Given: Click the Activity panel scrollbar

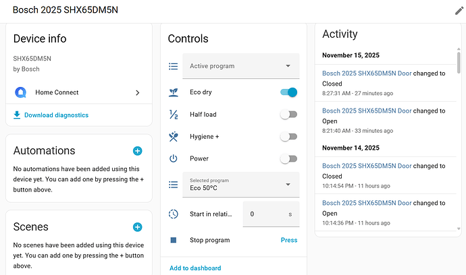Looking at the screenshot, I should click(459, 61).
